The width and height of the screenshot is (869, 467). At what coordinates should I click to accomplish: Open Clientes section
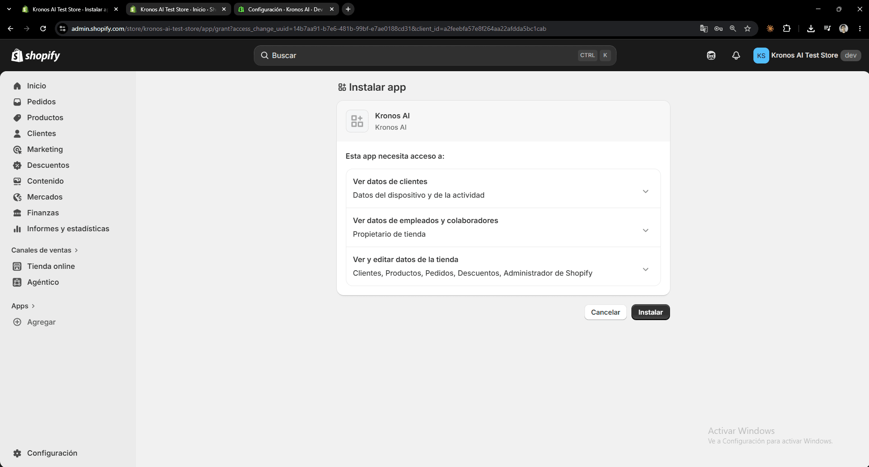point(41,134)
